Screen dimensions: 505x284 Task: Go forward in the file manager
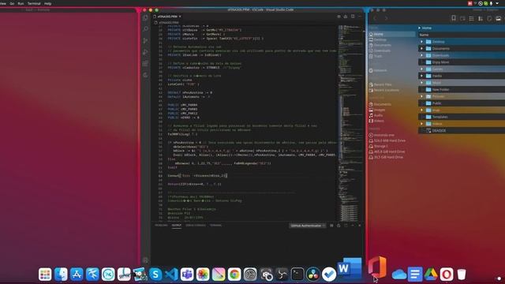[x=386, y=18]
